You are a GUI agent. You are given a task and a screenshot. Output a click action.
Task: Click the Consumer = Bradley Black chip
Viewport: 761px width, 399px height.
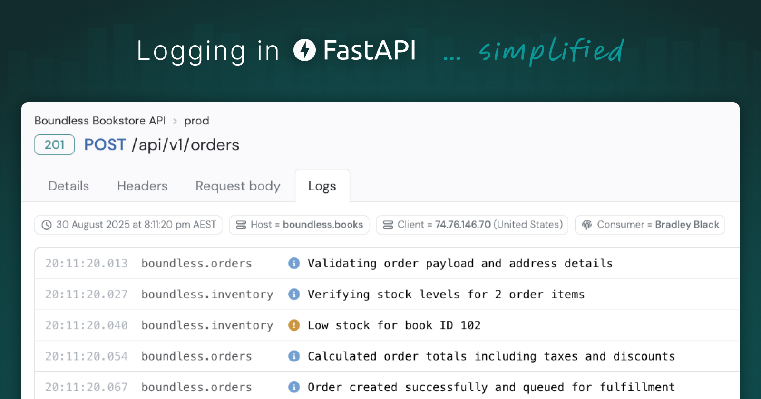650,225
